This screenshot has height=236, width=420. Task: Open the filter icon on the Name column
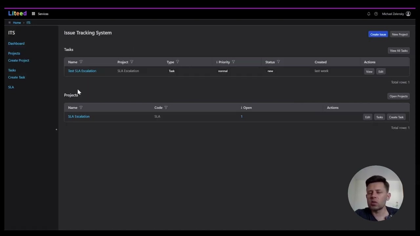click(x=81, y=62)
